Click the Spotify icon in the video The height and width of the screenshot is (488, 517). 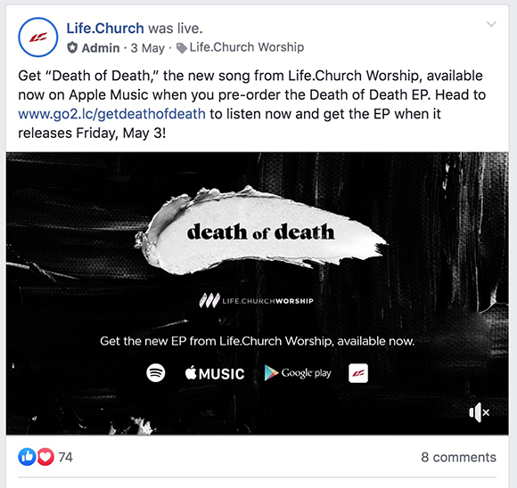[156, 373]
